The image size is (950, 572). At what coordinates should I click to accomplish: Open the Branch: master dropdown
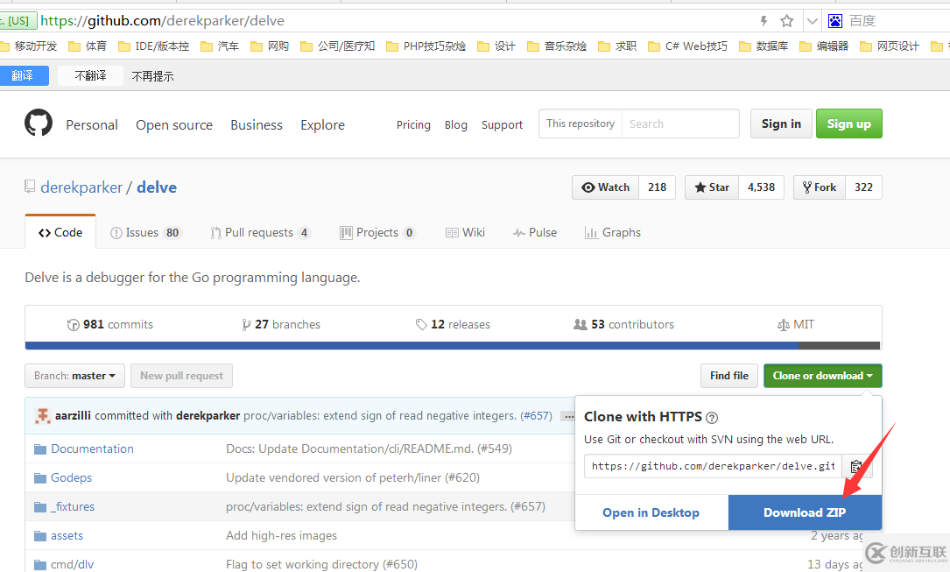[74, 376]
